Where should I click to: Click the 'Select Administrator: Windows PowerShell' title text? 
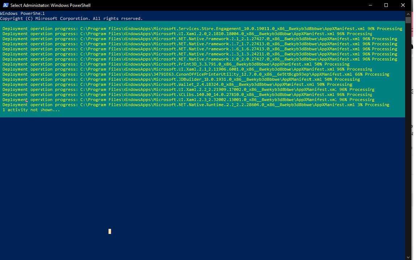[50, 5]
